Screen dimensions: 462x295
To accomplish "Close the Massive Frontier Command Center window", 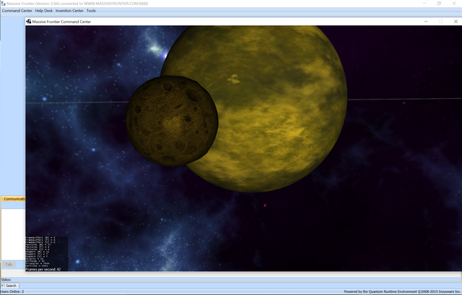I will 456,22.
